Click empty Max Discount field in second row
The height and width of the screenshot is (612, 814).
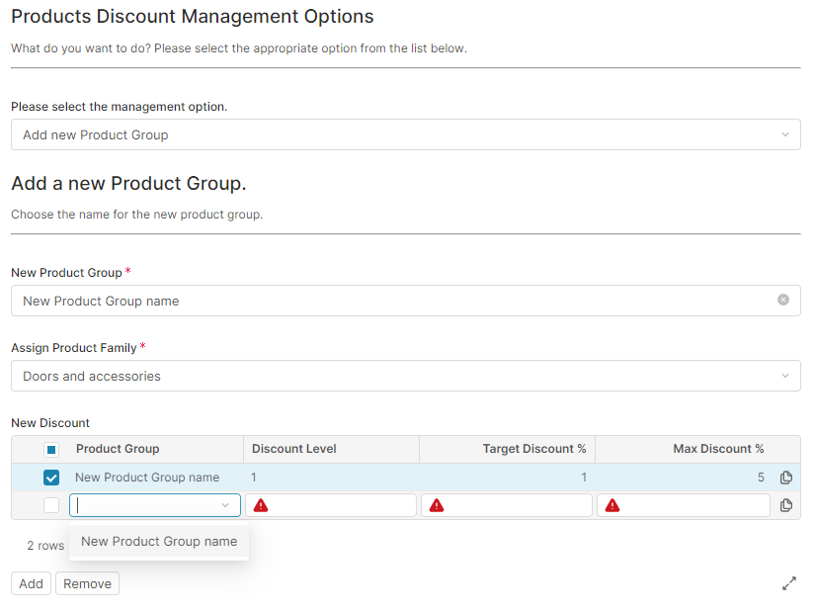point(684,505)
